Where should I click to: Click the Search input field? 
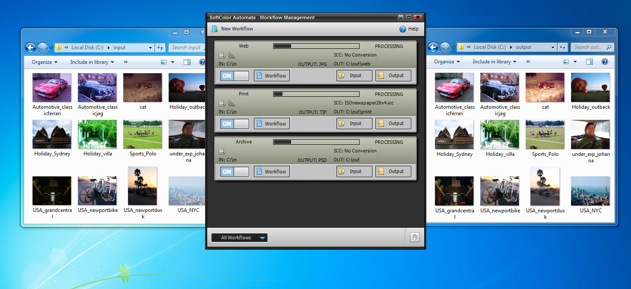186,48
